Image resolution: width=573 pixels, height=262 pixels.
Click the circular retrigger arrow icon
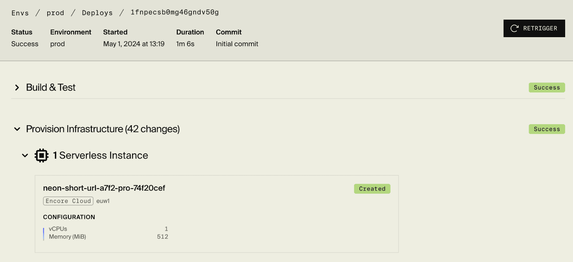pos(514,28)
